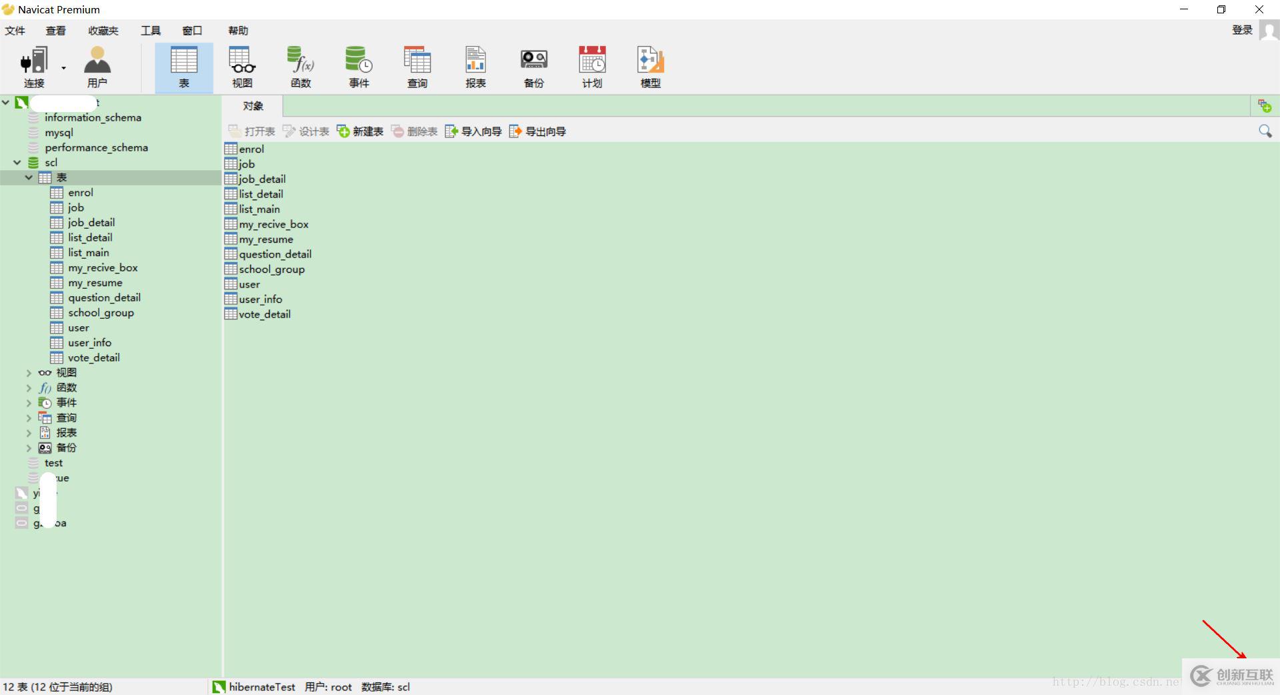
Task: Collapse the top connection node in tree
Action: point(6,102)
